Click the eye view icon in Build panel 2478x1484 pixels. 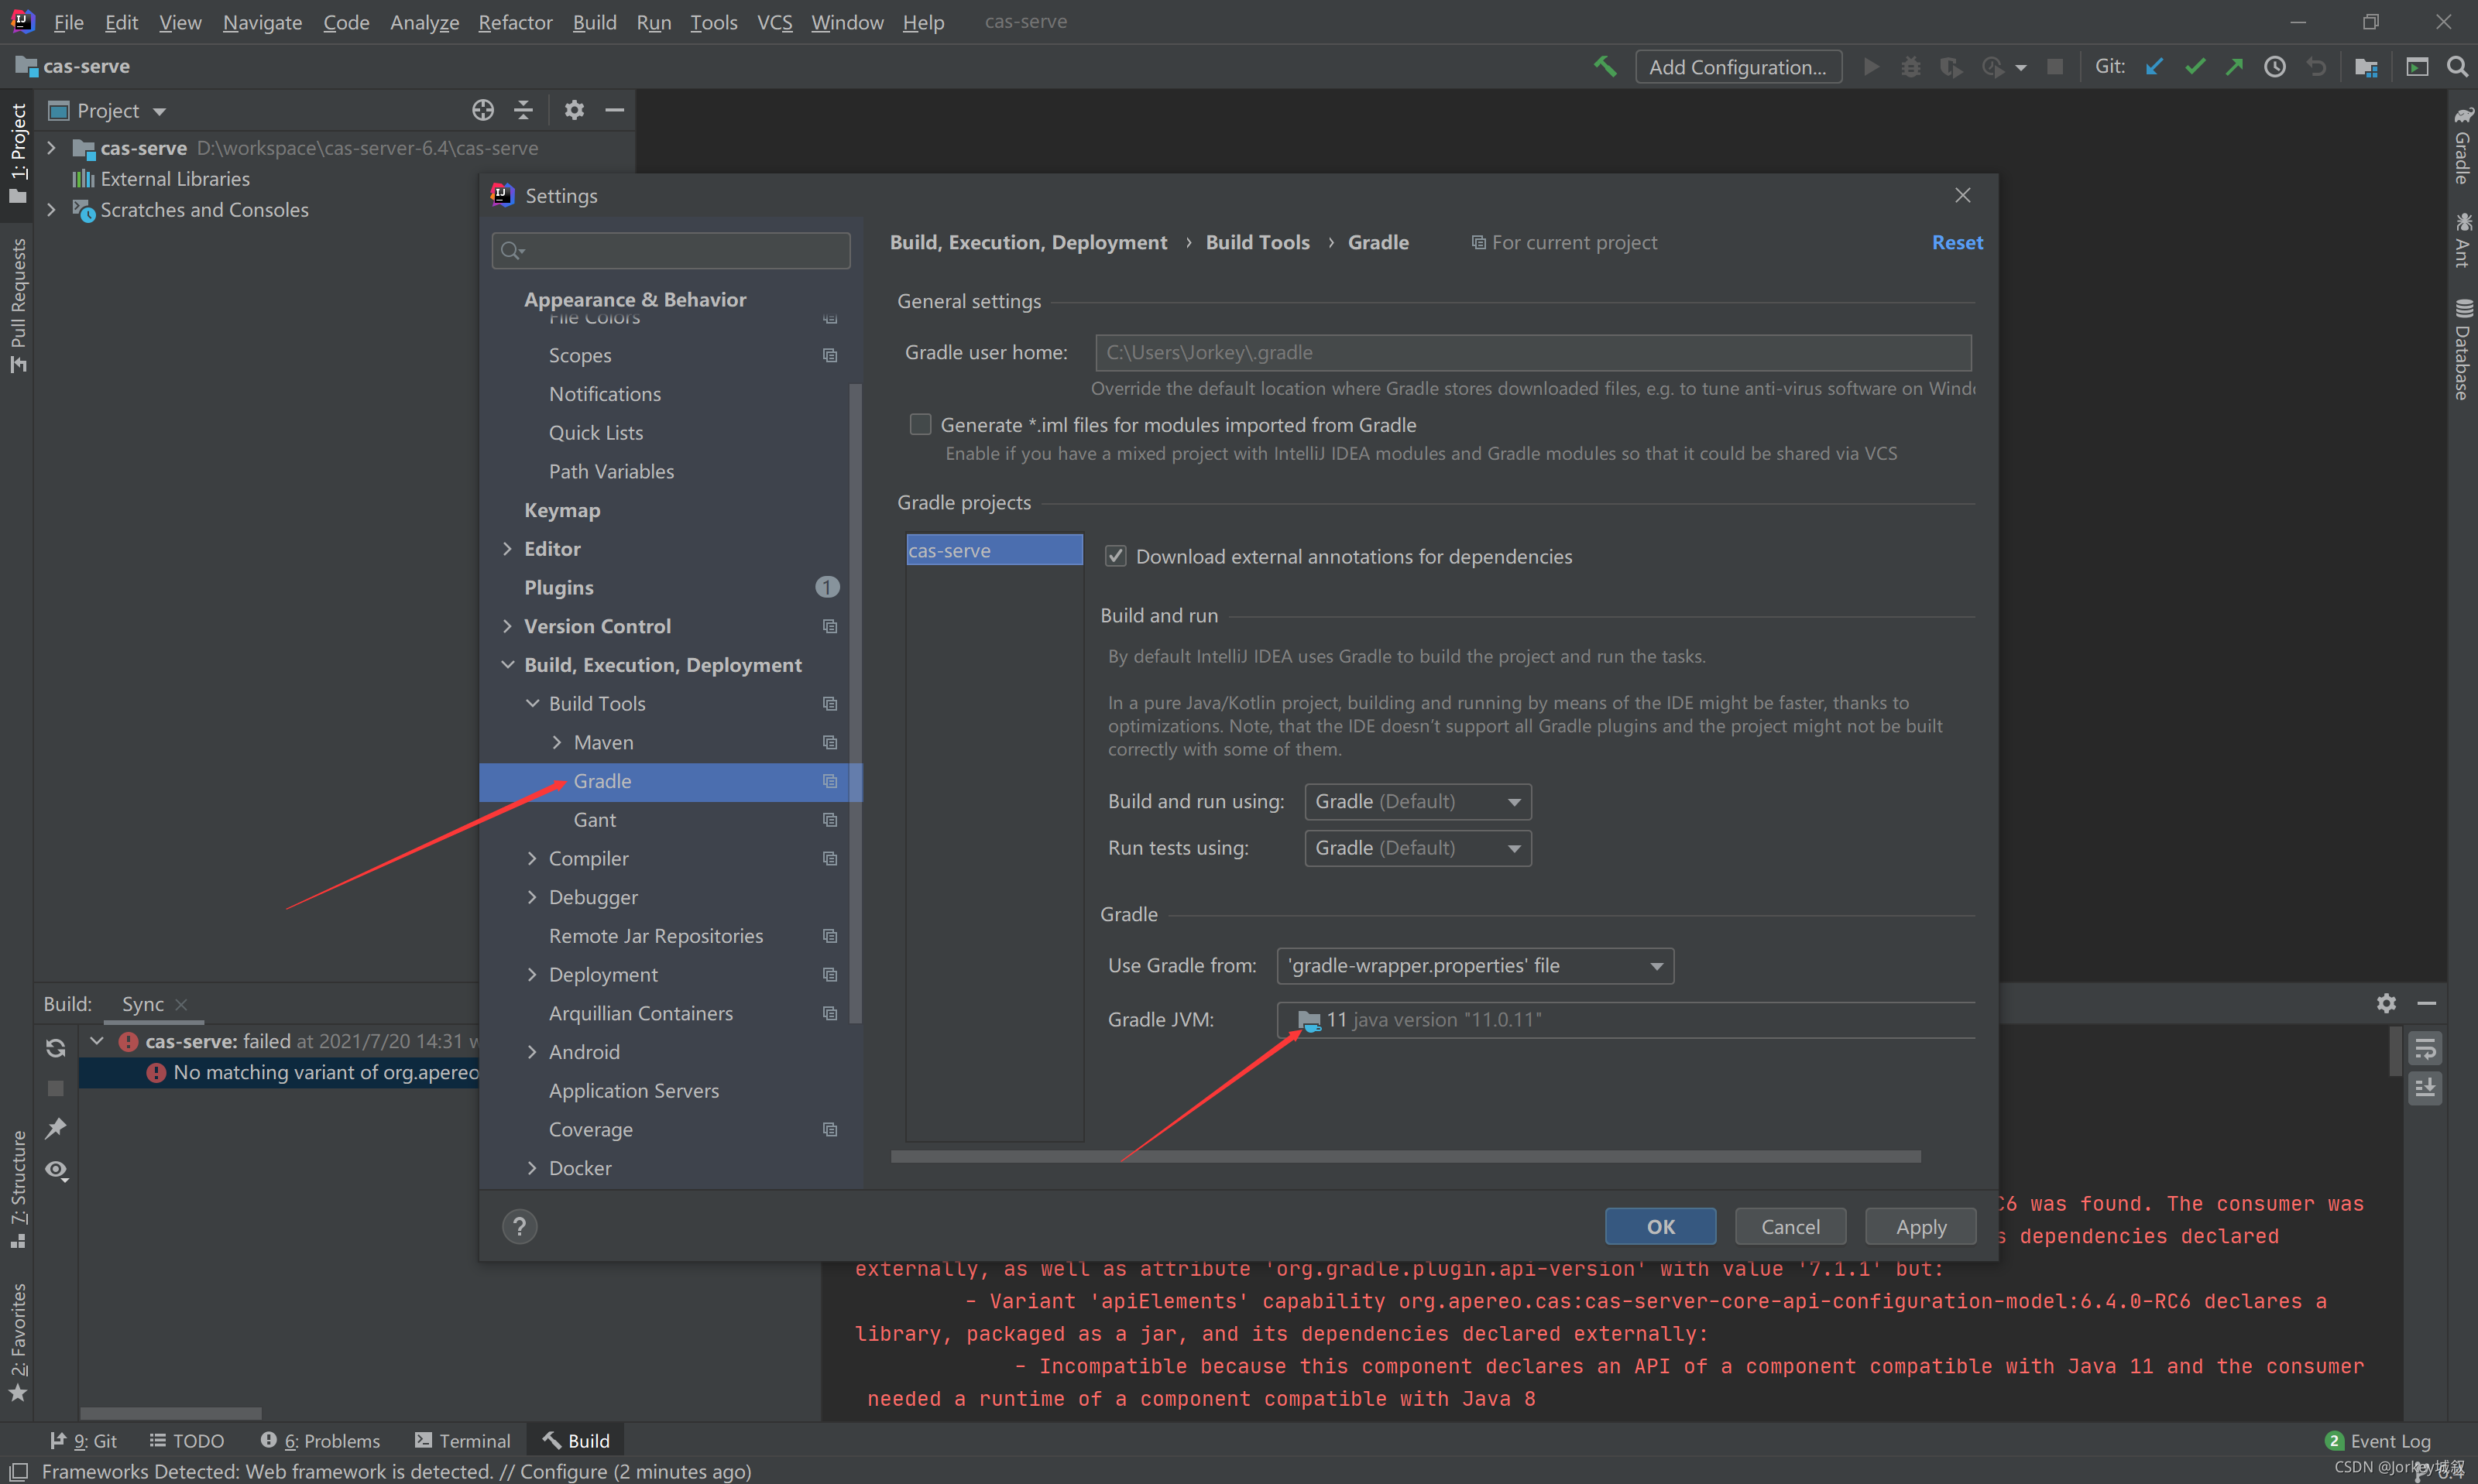point(56,1169)
